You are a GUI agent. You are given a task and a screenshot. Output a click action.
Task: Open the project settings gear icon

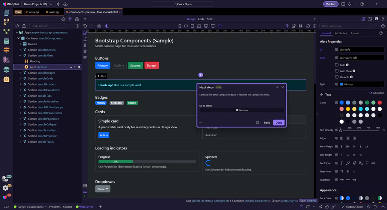tap(58, 4)
